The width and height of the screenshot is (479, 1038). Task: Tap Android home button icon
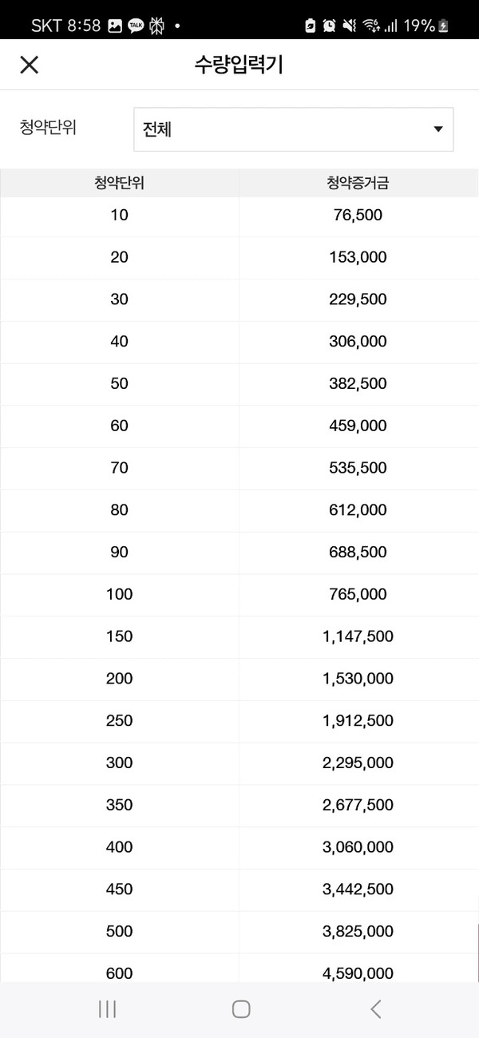(241, 1008)
